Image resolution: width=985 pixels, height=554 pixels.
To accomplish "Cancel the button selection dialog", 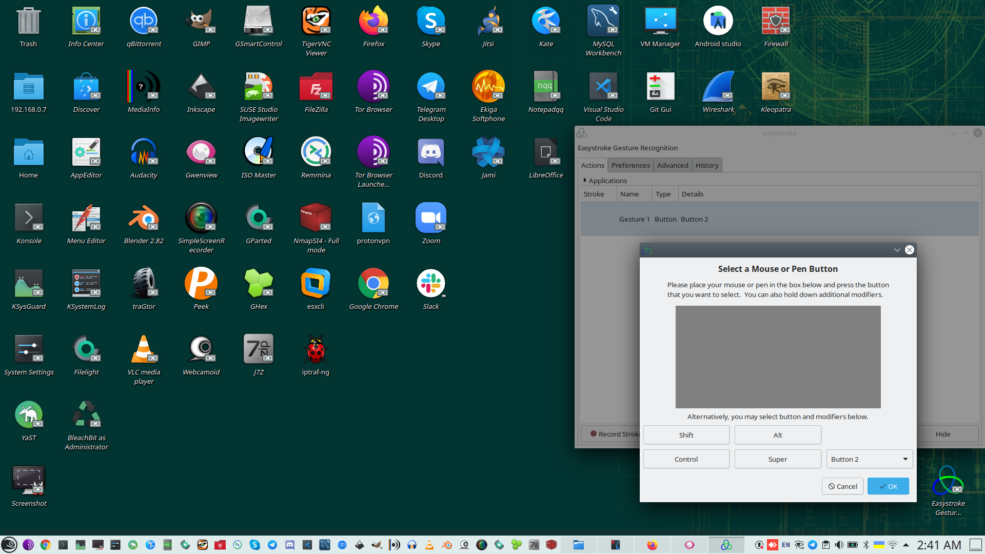I will coord(842,486).
